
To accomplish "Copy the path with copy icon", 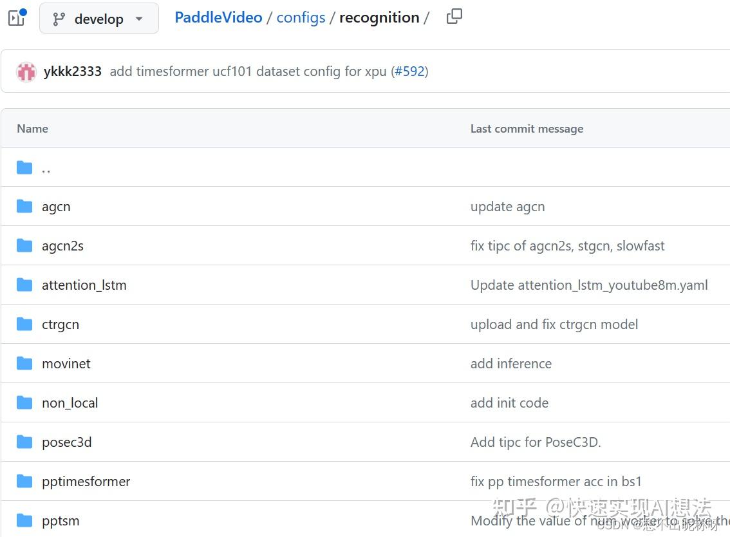I will click(454, 17).
